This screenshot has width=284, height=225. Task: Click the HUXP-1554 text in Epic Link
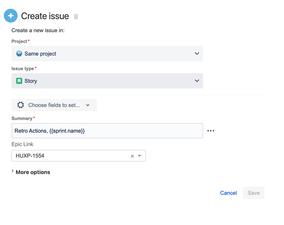coord(30,156)
